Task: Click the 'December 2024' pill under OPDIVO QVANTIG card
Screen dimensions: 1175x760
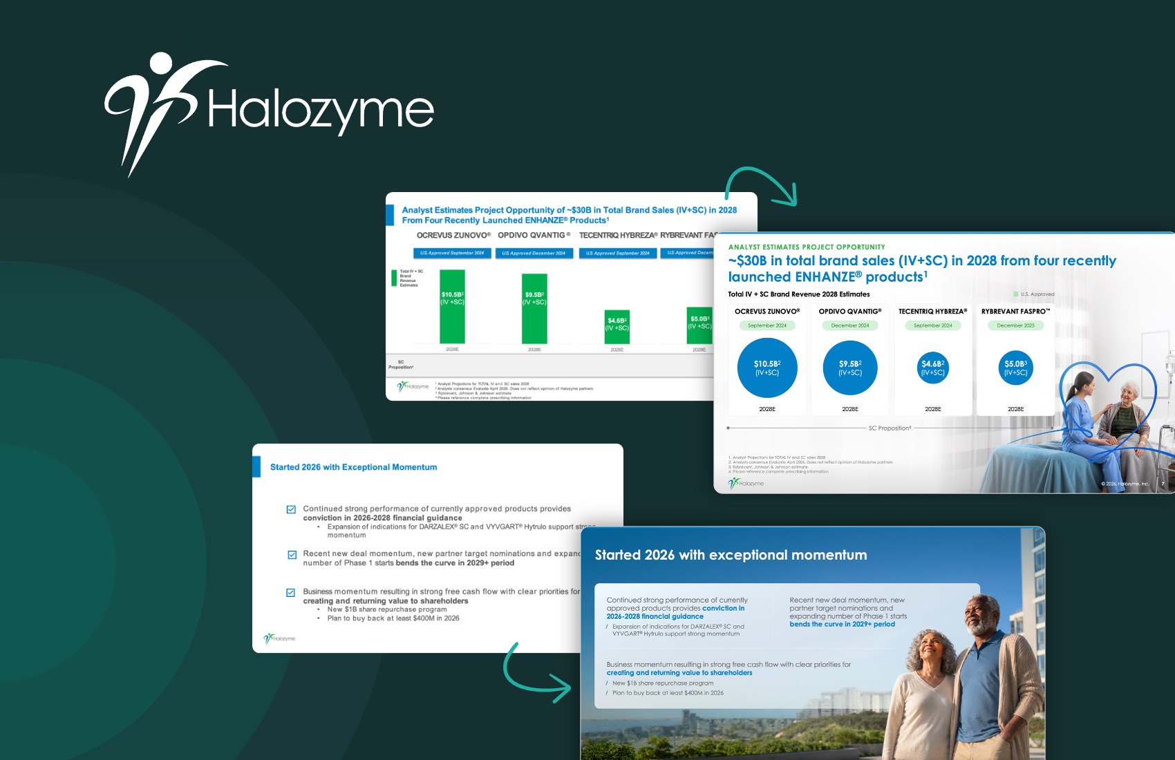Action: [x=850, y=325]
